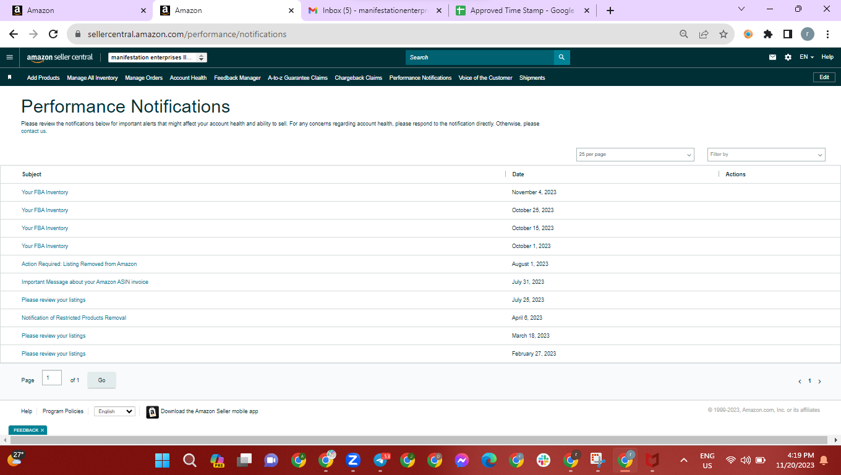Open Important Message about your Amazon ASIN invoice

click(85, 282)
